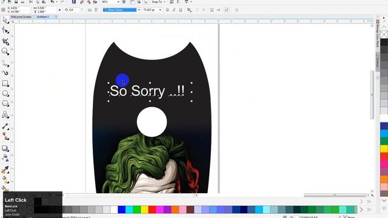Screen dimensions: 388x218
Task: Click the Quick Customize plus icon
Action: pos(236,10)
